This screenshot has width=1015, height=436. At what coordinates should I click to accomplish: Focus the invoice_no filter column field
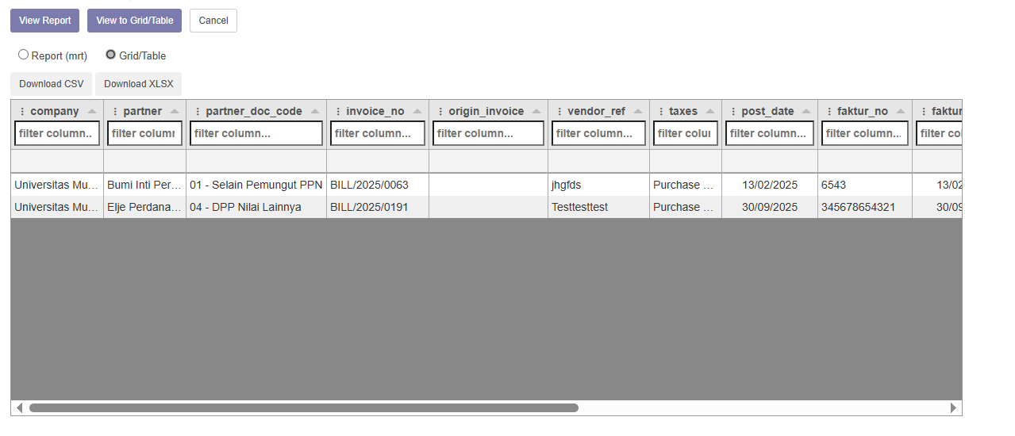click(x=378, y=134)
